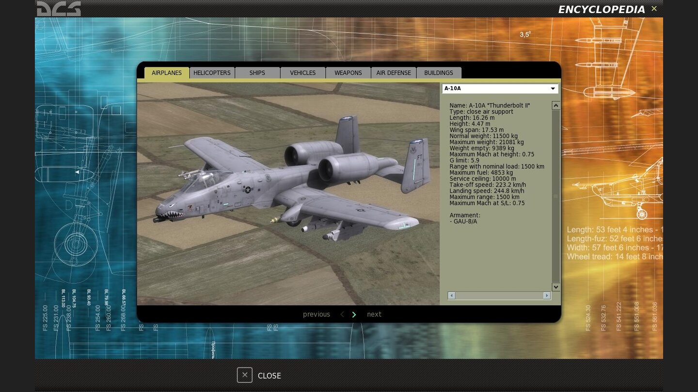
Task: Click the A-10A aircraft preview image
Action: (x=288, y=194)
